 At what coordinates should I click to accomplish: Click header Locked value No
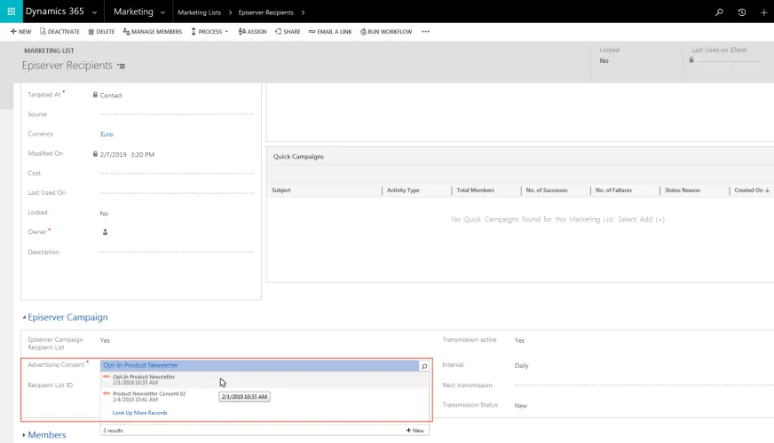(604, 60)
